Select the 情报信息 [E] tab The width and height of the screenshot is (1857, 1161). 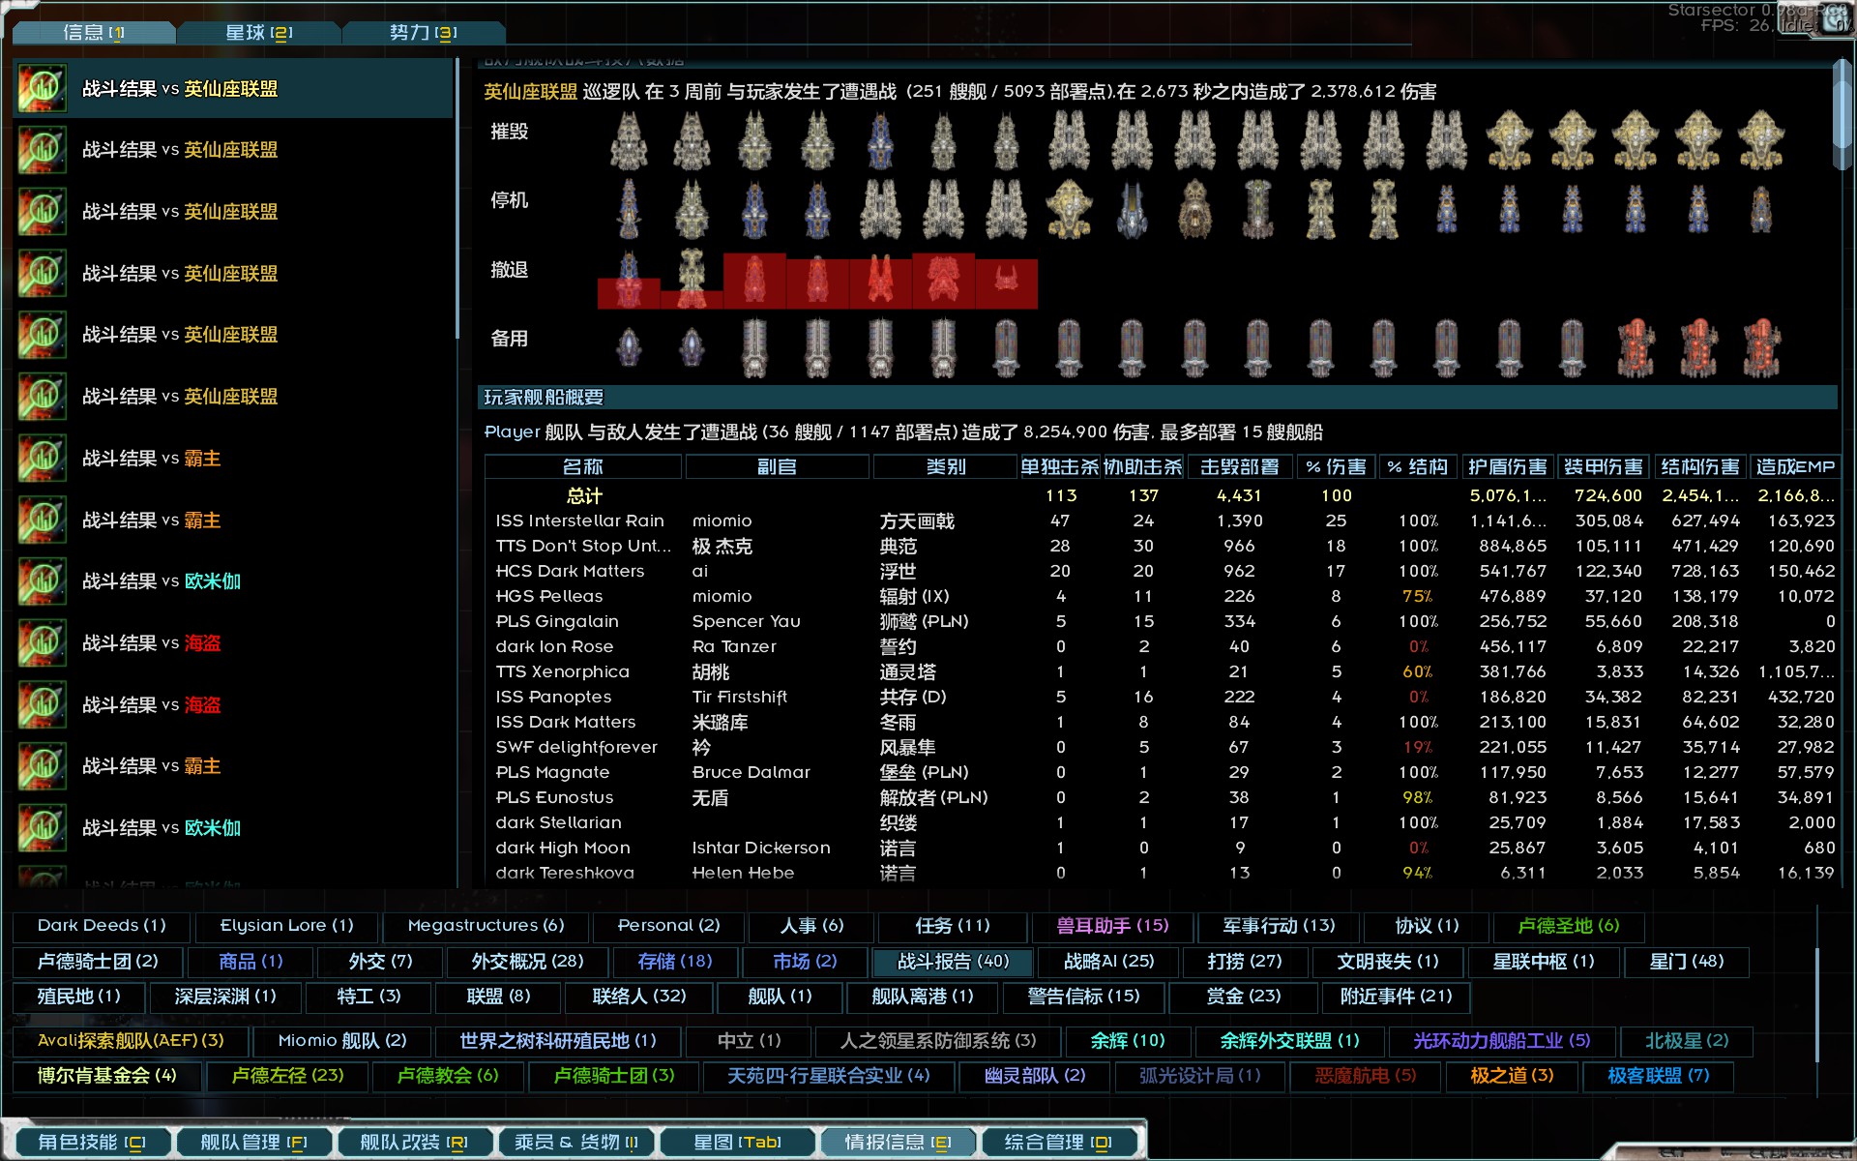898,1143
